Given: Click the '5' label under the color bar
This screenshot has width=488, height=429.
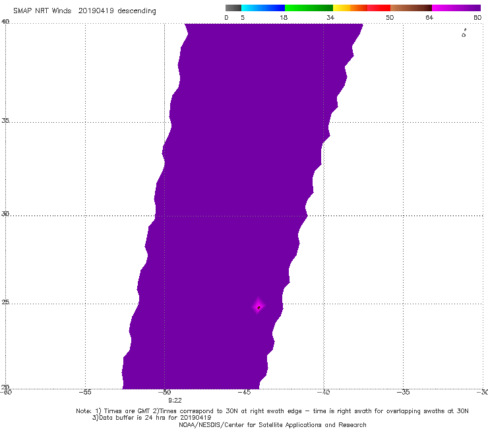Looking at the screenshot, I should coord(243,18).
